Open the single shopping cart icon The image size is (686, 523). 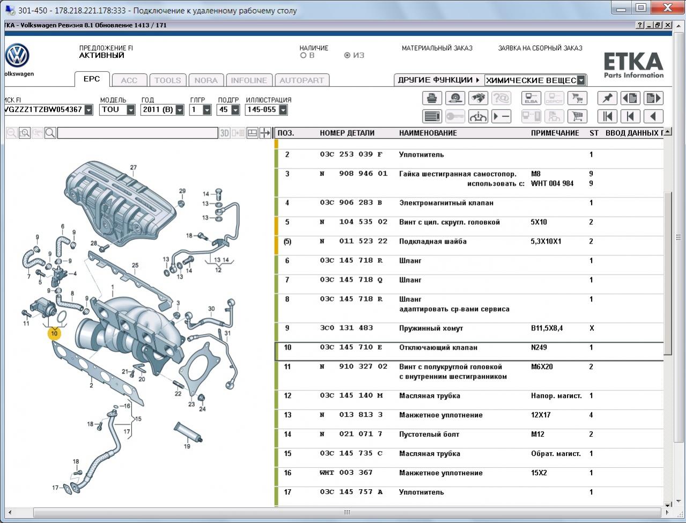coord(577,116)
